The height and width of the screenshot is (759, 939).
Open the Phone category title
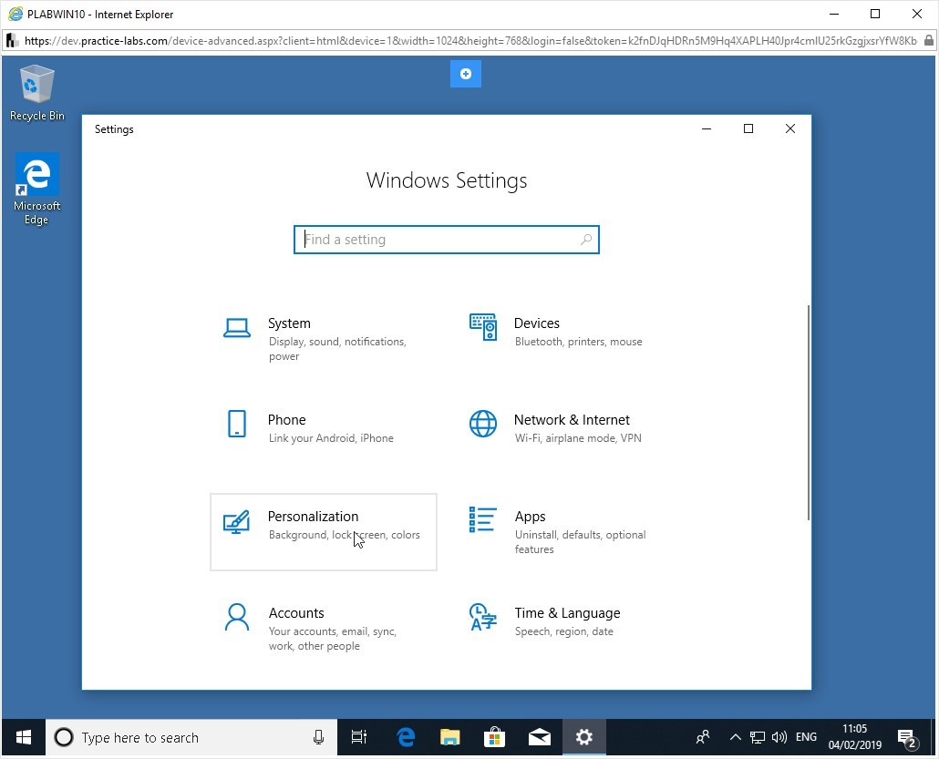(x=287, y=420)
